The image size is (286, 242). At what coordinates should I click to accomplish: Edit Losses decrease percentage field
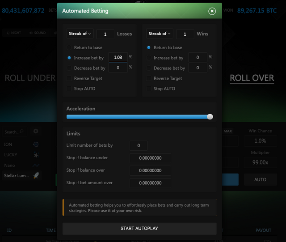click(x=118, y=68)
